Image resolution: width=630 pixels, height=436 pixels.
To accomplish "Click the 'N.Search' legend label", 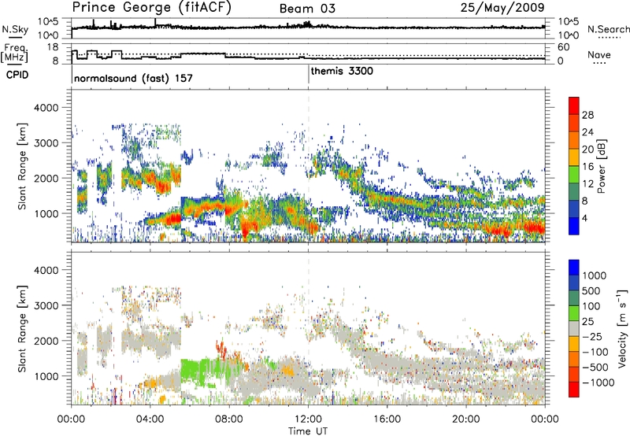I will pyautogui.click(x=608, y=29).
